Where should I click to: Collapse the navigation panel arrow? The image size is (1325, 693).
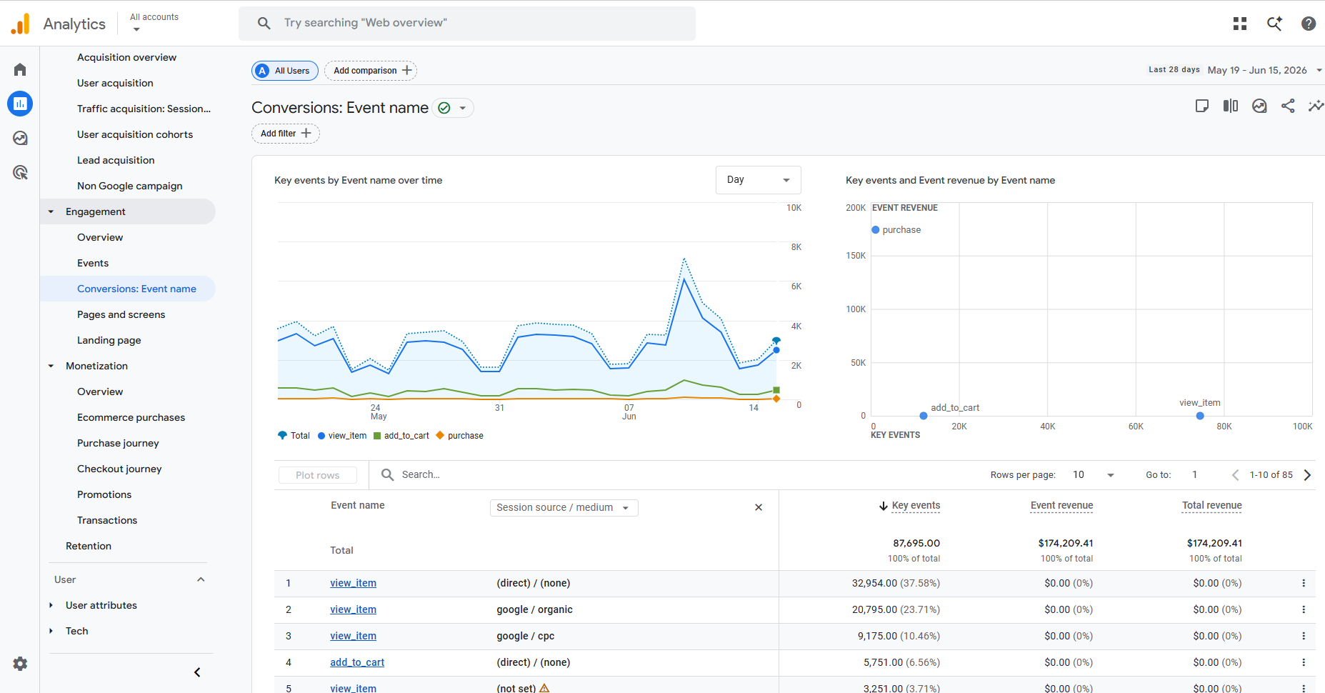click(197, 672)
